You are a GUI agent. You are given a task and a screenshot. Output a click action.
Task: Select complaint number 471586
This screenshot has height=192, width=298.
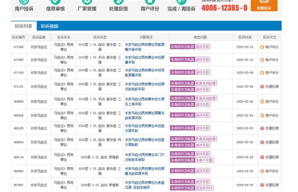[19, 47]
